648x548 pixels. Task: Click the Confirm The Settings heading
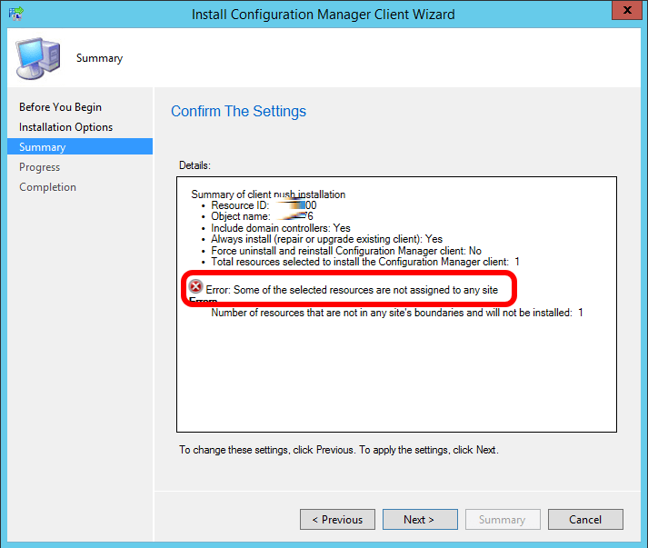point(238,112)
